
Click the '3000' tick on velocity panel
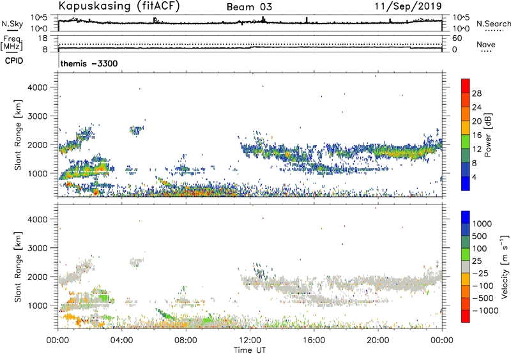(38, 248)
